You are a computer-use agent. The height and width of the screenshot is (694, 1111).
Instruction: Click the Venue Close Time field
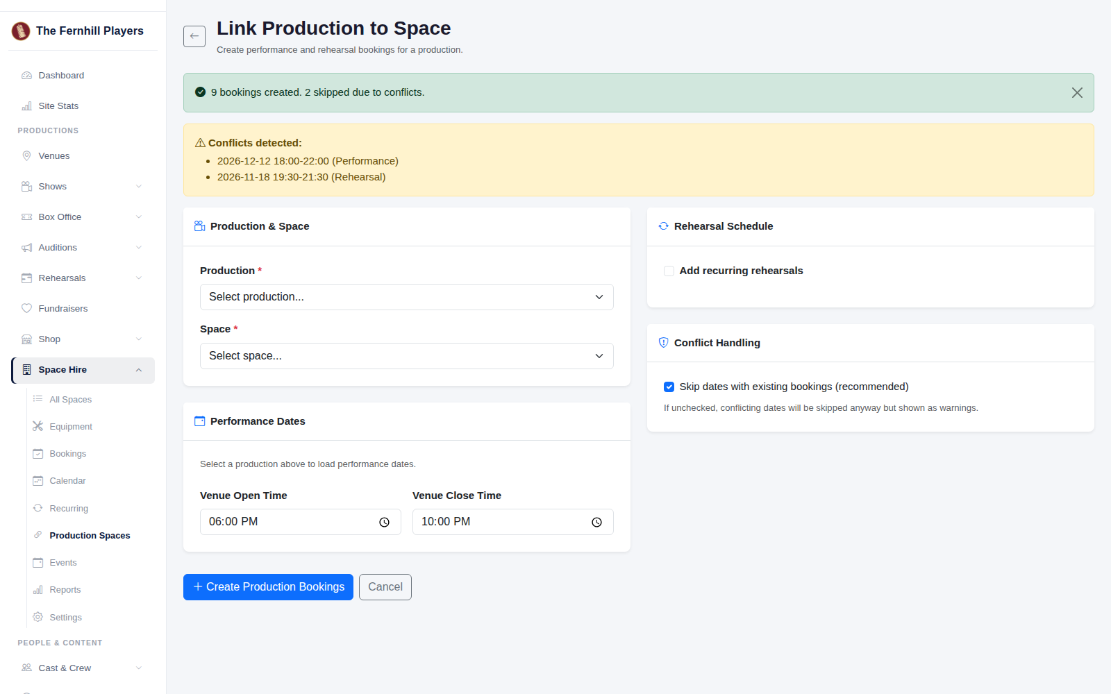(x=513, y=522)
